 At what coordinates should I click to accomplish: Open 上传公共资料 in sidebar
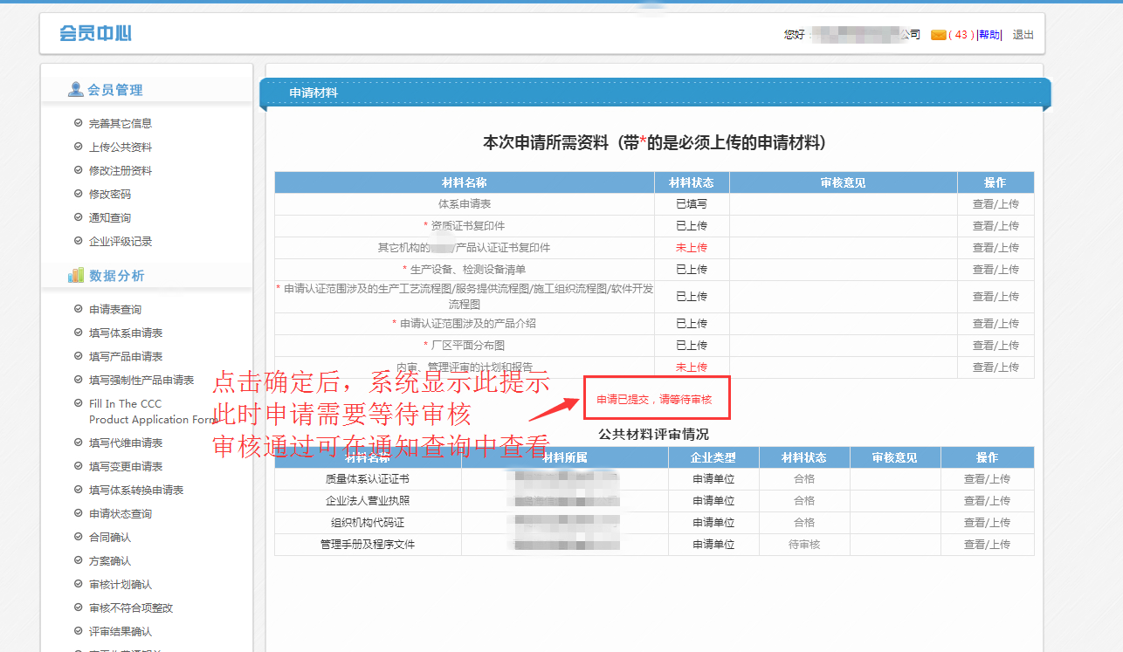coord(121,147)
